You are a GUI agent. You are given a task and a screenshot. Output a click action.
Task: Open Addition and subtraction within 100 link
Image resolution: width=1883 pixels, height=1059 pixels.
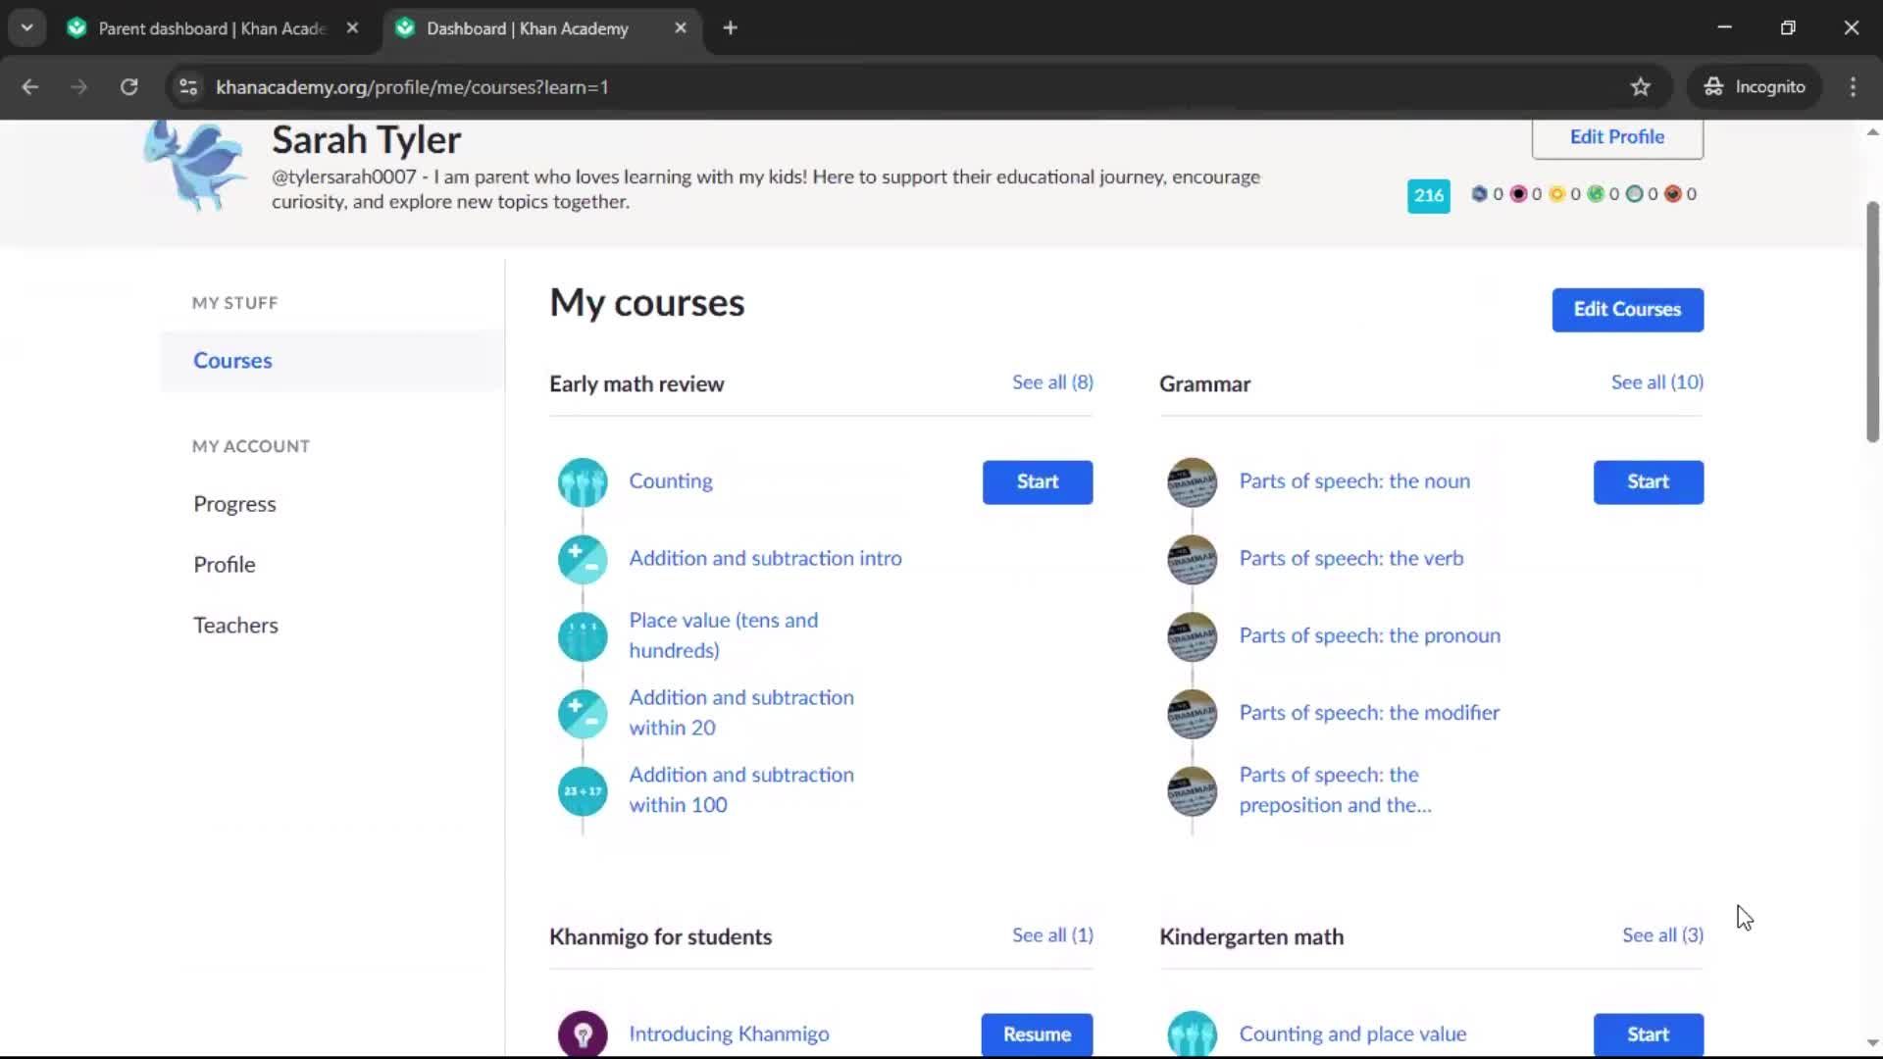(x=741, y=790)
